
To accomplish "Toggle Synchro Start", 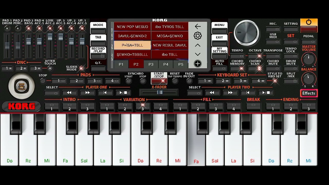I will (129, 81).
